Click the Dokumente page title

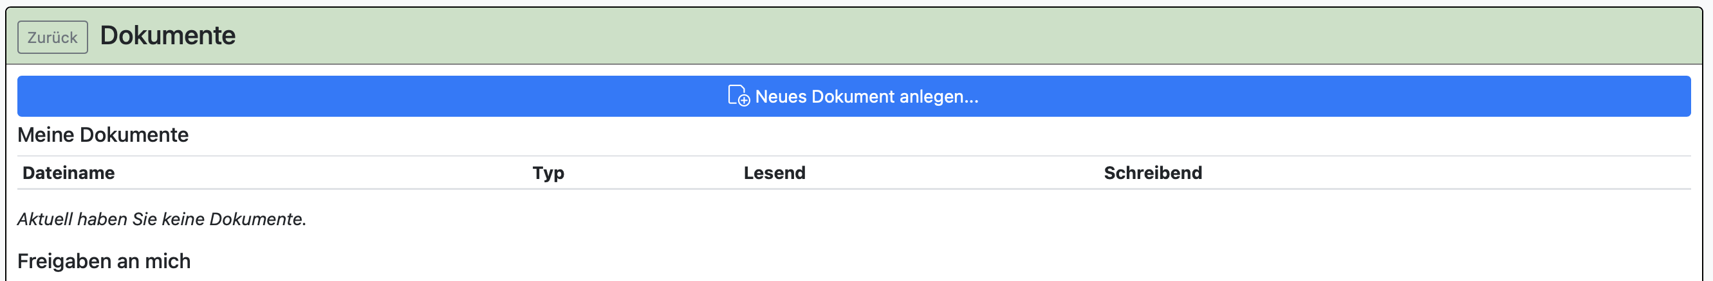pos(167,35)
